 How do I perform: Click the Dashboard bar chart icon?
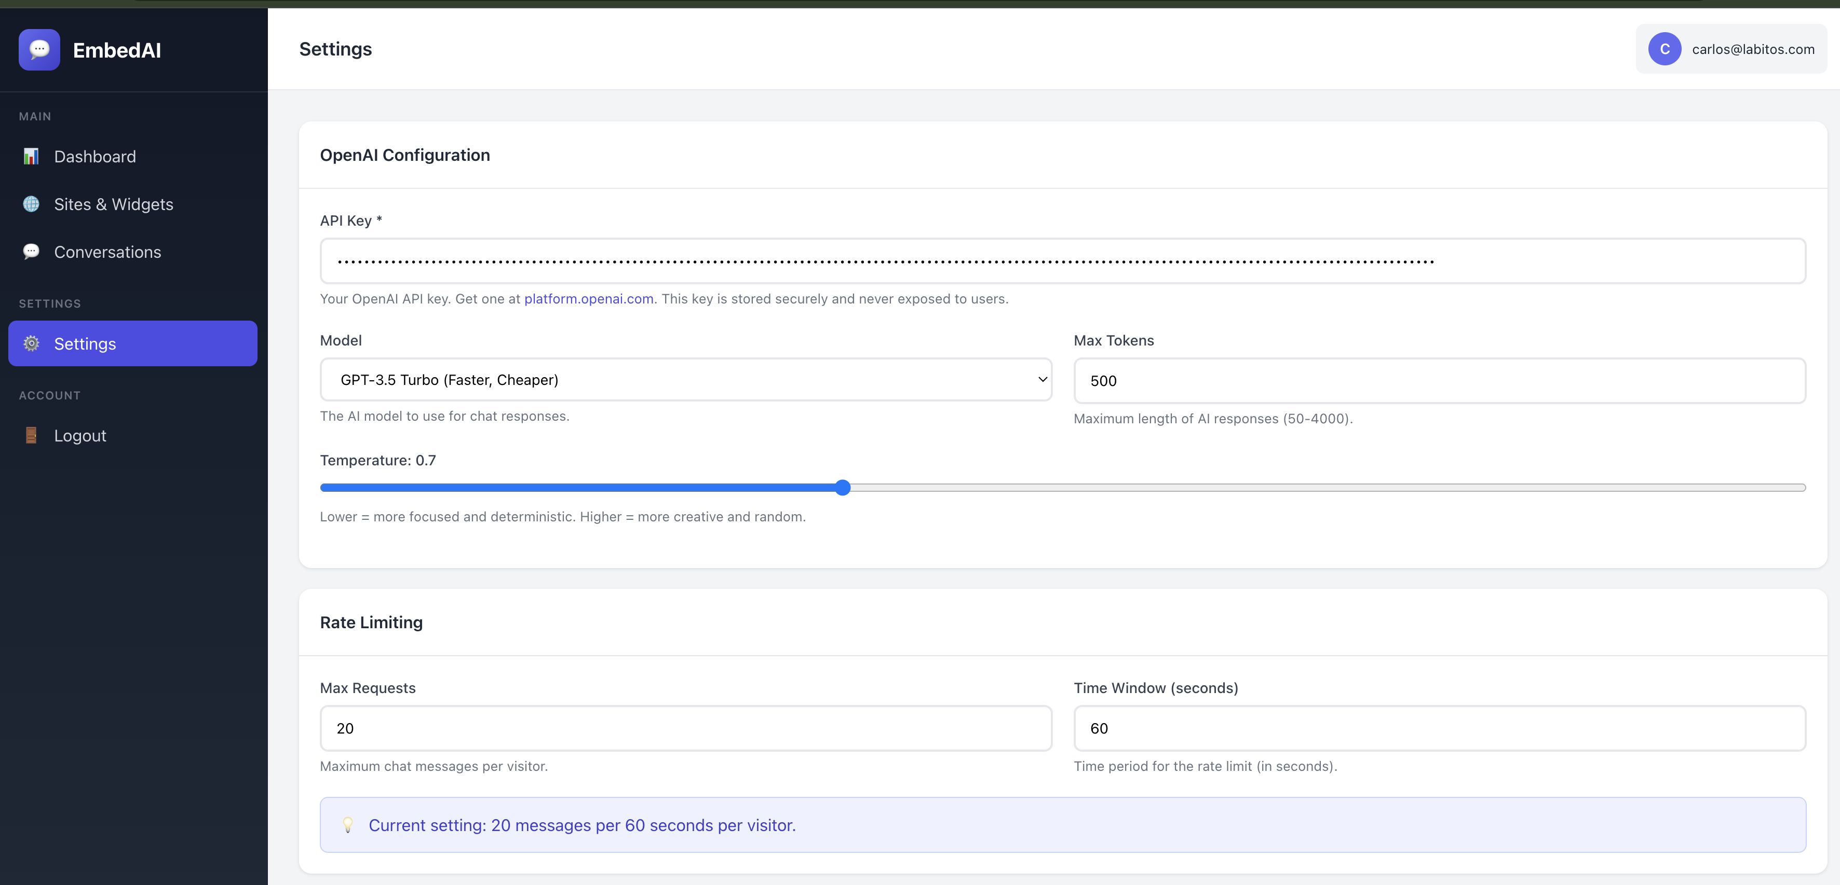coord(31,156)
